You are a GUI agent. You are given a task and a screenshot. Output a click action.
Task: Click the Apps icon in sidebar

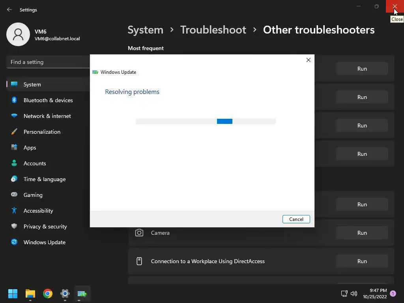pyautogui.click(x=14, y=148)
